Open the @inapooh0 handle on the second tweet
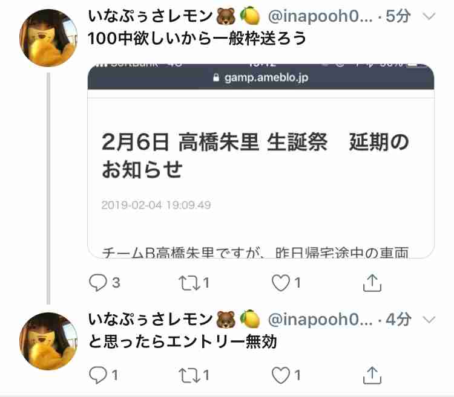 320,320
